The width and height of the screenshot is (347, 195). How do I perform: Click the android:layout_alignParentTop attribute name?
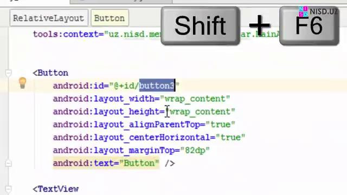point(126,124)
